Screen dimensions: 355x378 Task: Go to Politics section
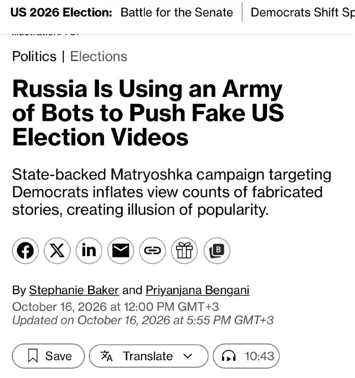tap(34, 56)
